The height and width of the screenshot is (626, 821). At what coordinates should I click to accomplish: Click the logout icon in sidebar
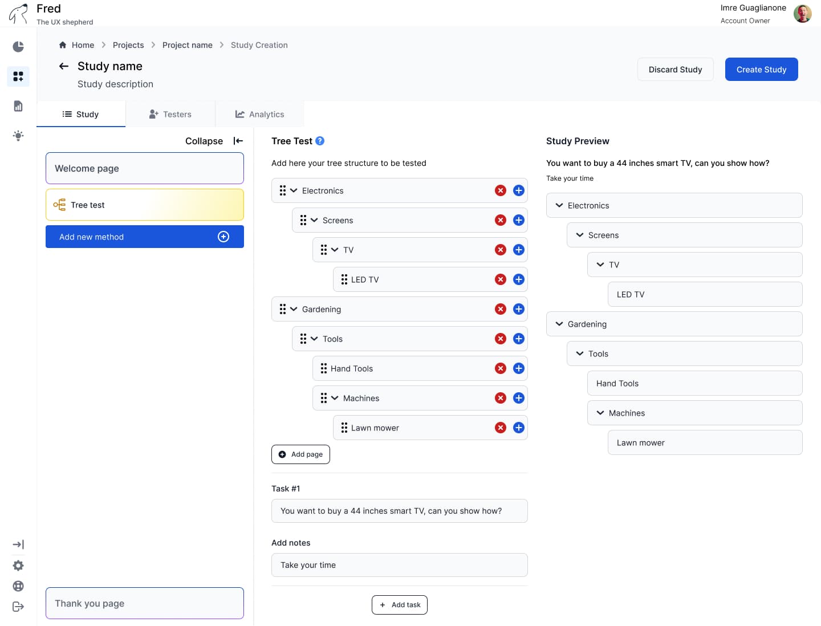pos(18,607)
